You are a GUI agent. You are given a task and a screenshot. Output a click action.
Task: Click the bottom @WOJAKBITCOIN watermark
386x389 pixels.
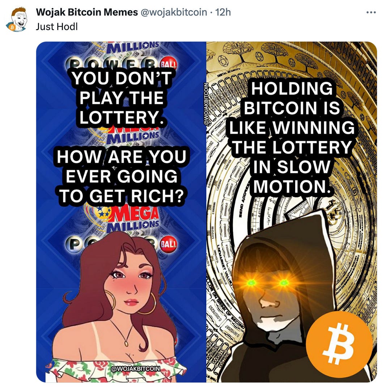tap(136, 369)
